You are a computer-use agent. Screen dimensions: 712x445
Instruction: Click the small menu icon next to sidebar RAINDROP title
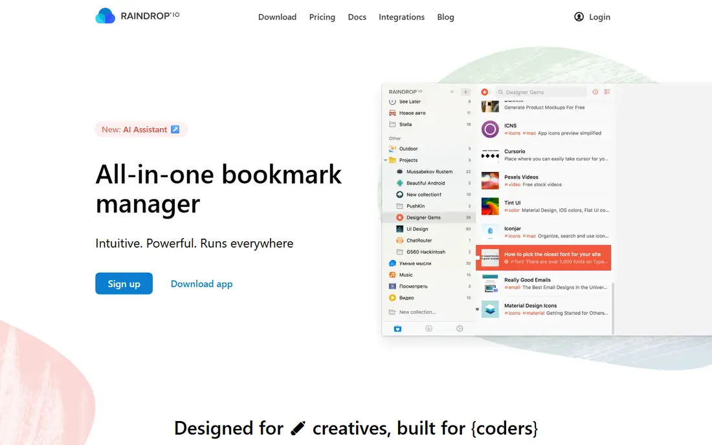pyautogui.click(x=452, y=92)
